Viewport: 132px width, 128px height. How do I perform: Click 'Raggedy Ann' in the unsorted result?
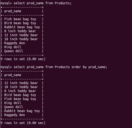(15, 43)
